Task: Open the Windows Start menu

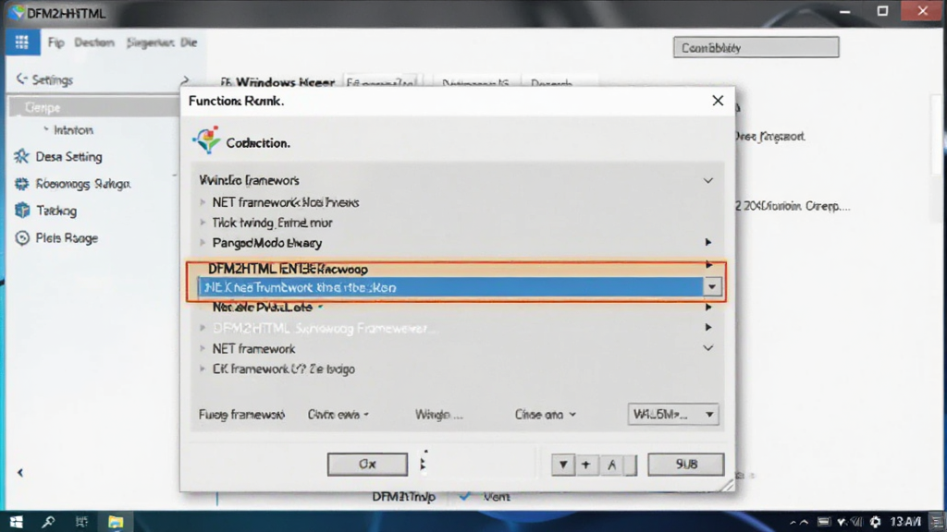Action: 17,522
